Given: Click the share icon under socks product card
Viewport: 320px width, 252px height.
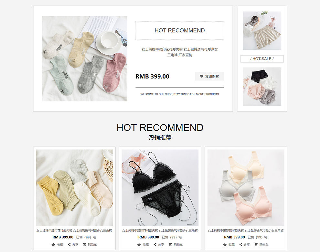Looking at the screenshot, I should click(69, 245).
